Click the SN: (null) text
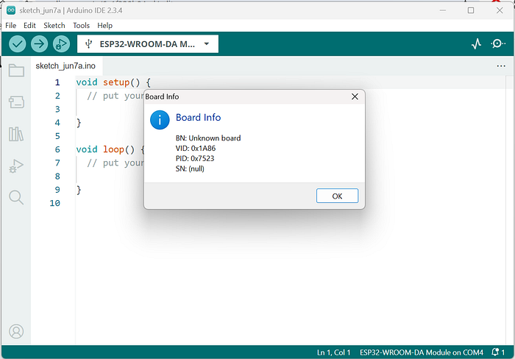Viewport: 515px width, 359px height. pos(190,168)
